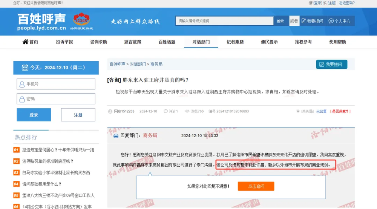Click the 商务局 department tag icon
The image size is (377, 209).
pyautogui.click(x=298, y=111)
